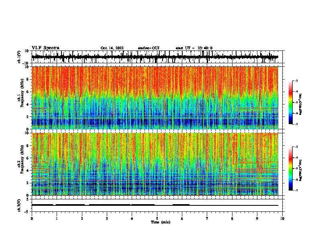
Task: Click the "-7" tick on ch.1 color bar
Action: point(296,124)
